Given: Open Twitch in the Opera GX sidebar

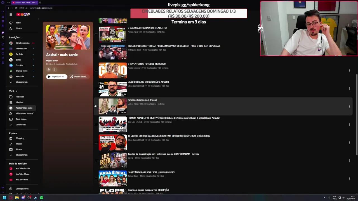Looking at the screenshot, I should [x=3, y=32].
